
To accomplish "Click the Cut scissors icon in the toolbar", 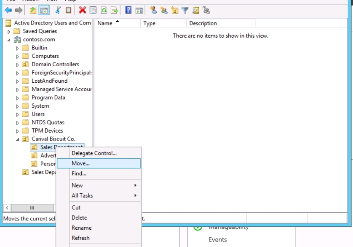I will [x=58, y=10].
